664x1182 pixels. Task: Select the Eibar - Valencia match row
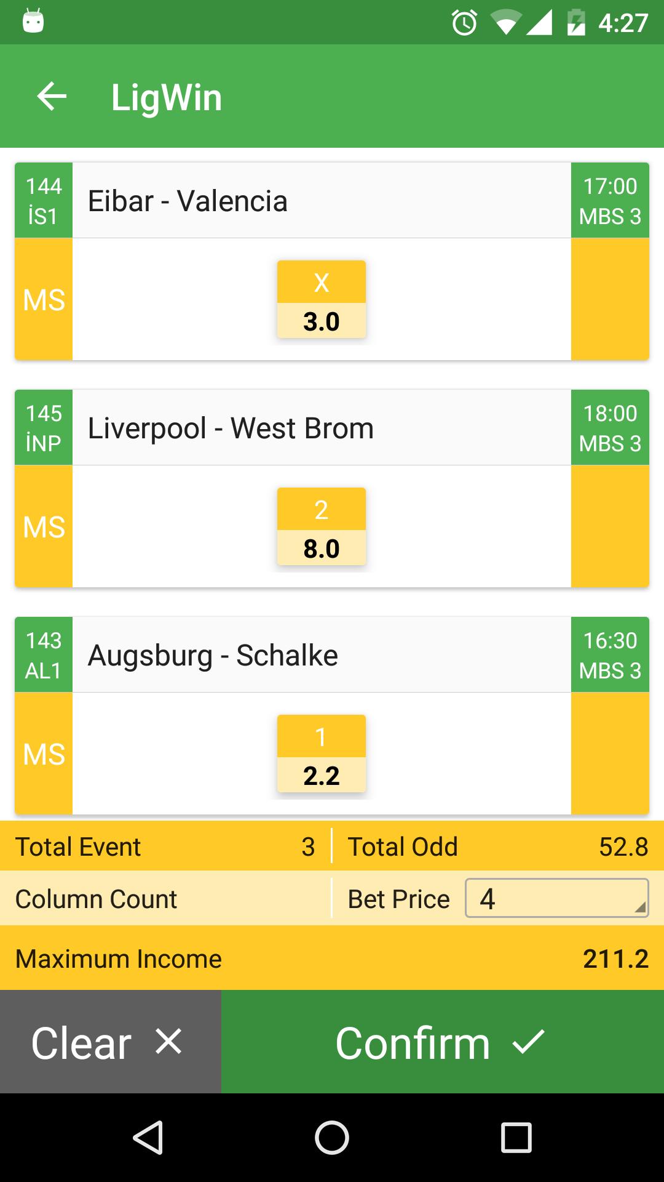click(322, 201)
